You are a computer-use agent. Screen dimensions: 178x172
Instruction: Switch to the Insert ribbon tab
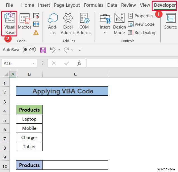tap(44, 5)
